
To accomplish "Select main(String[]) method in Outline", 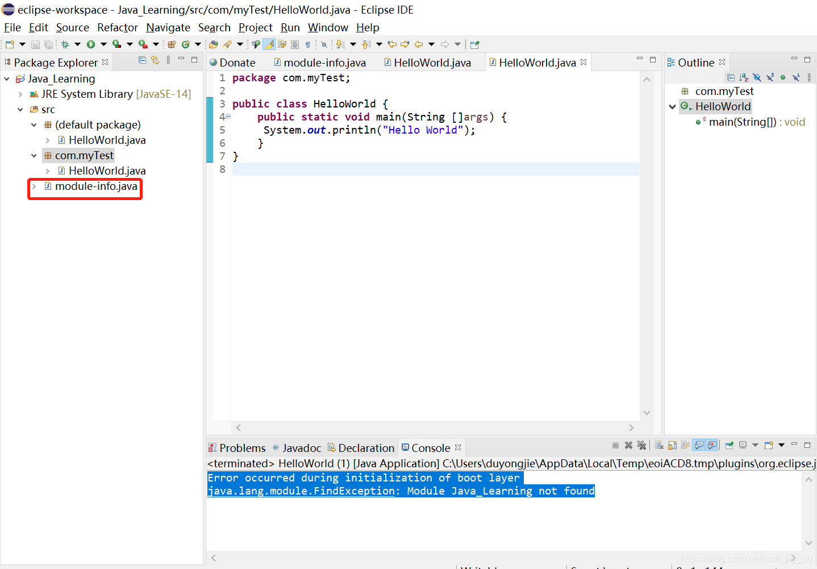I will (750, 122).
